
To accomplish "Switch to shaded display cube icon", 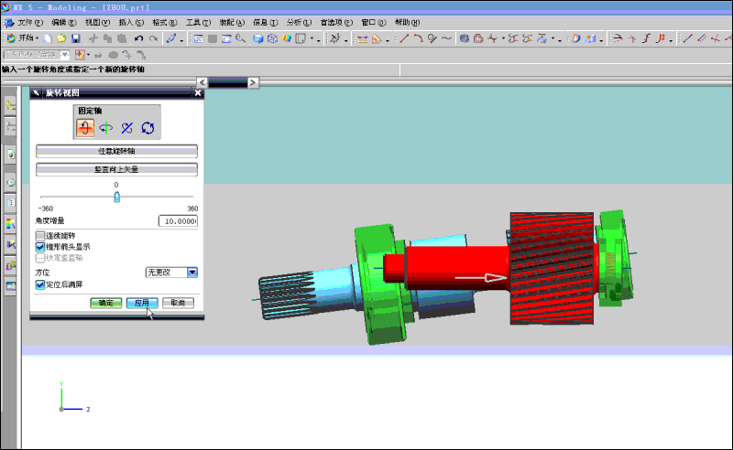I will [257, 38].
